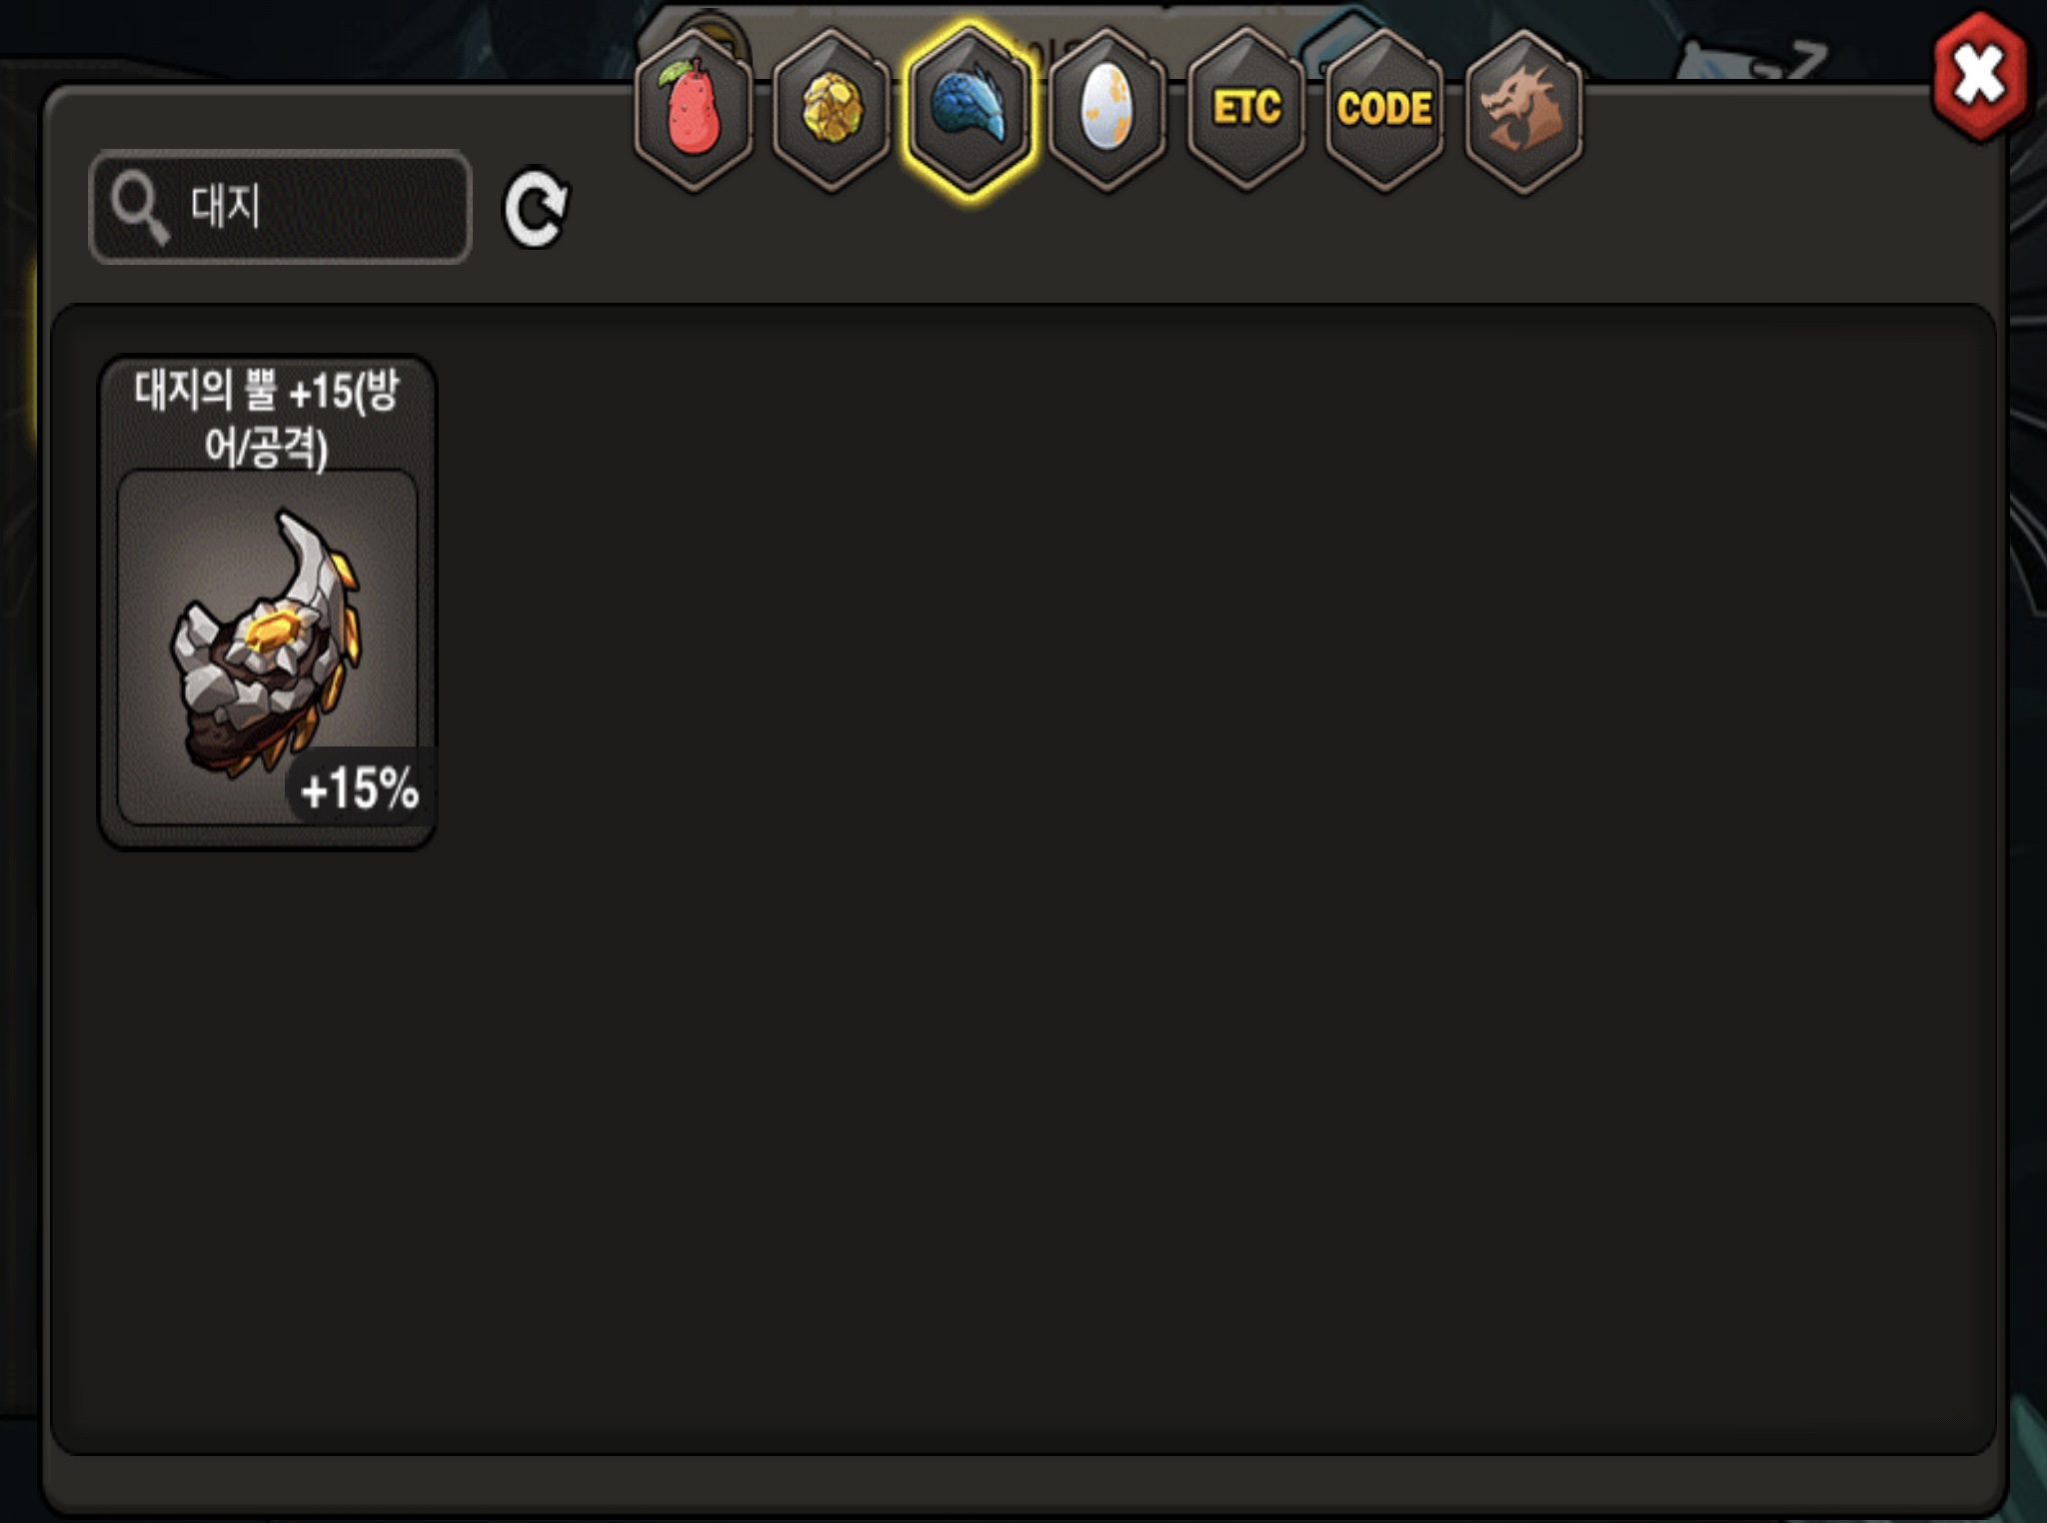
Task: Select the 대지의 뿔 +15 item card
Action: [267, 603]
